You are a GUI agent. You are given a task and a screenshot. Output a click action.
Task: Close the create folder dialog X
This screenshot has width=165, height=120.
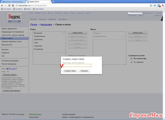click(100, 59)
